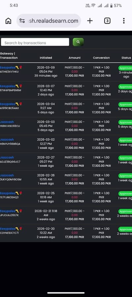132x297 pixels.
Task: Select transaction ID JPJOUAJ26S7K
Action: tap(9, 215)
